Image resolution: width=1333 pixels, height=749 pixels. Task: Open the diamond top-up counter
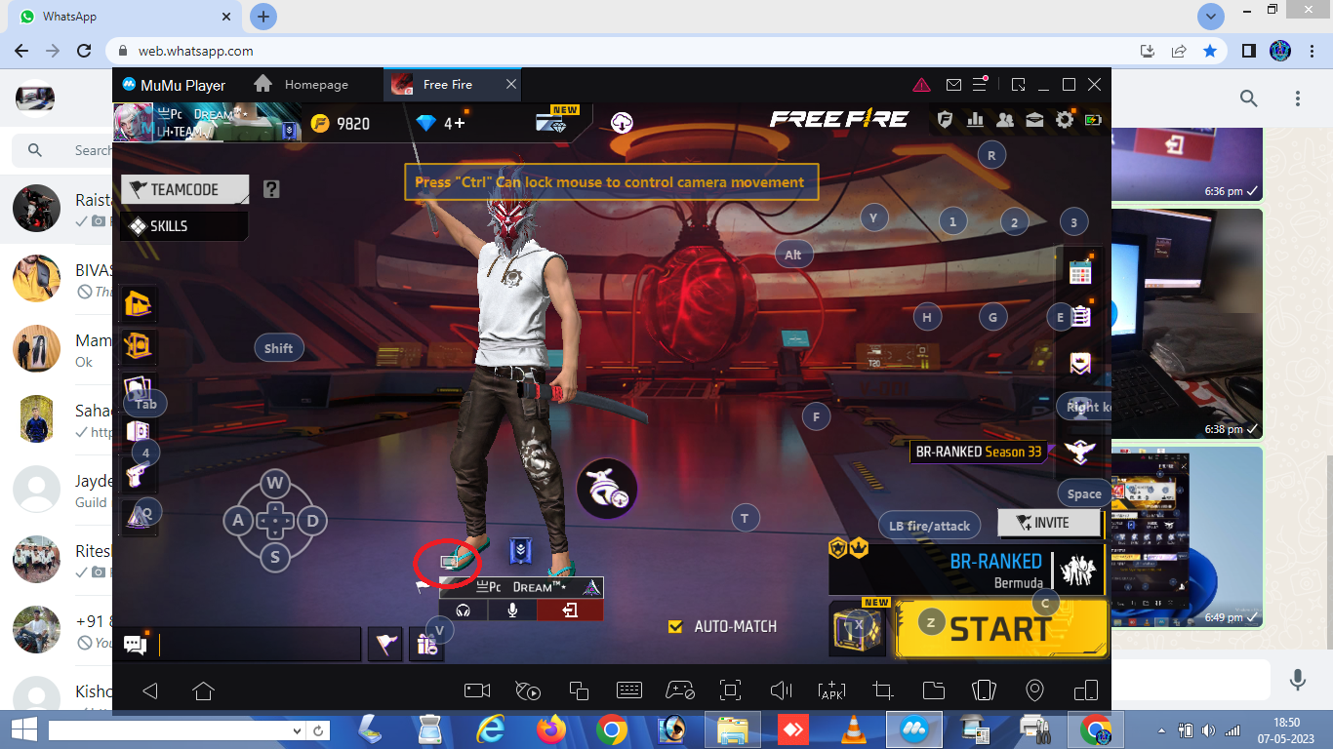441,123
